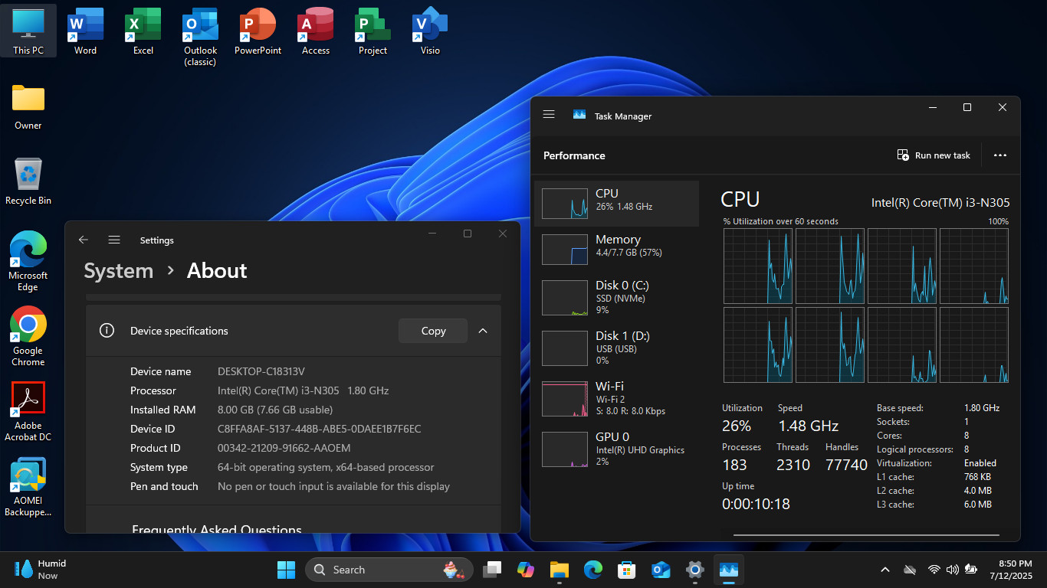Click the CPU model name Intel(R) Core(TM) i3-N305
Viewport: 1047px width, 588px height.
coord(940,203)
